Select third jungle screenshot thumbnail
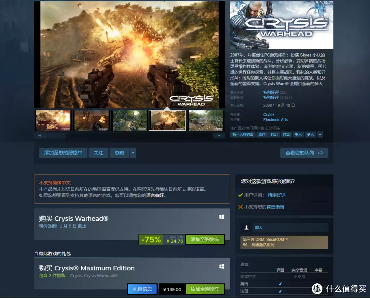This screenshot has height=298, width=370. point(129,121)
